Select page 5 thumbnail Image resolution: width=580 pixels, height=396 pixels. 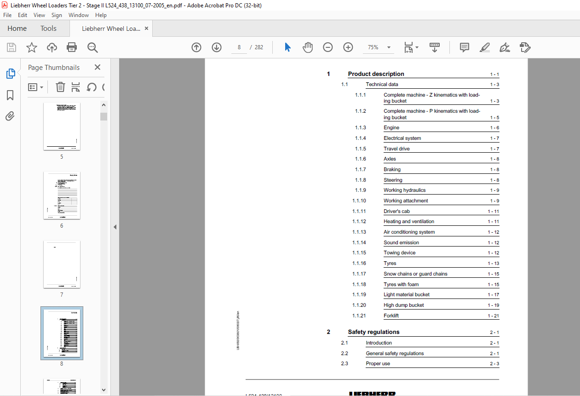62,126
